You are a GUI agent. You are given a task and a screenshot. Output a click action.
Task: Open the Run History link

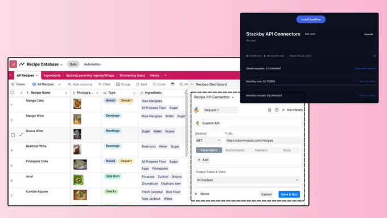pyautogui.click(x=293, y=110)
